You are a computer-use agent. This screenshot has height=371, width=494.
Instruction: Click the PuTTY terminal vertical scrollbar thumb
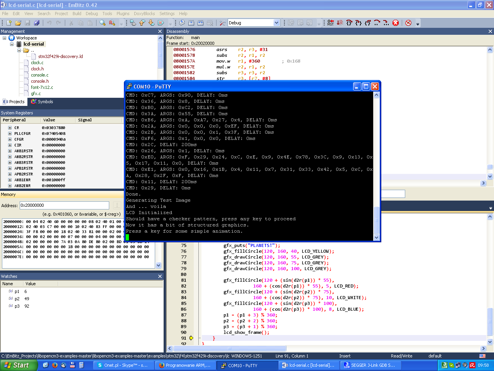pyautogui.click(x=376, y=220)
